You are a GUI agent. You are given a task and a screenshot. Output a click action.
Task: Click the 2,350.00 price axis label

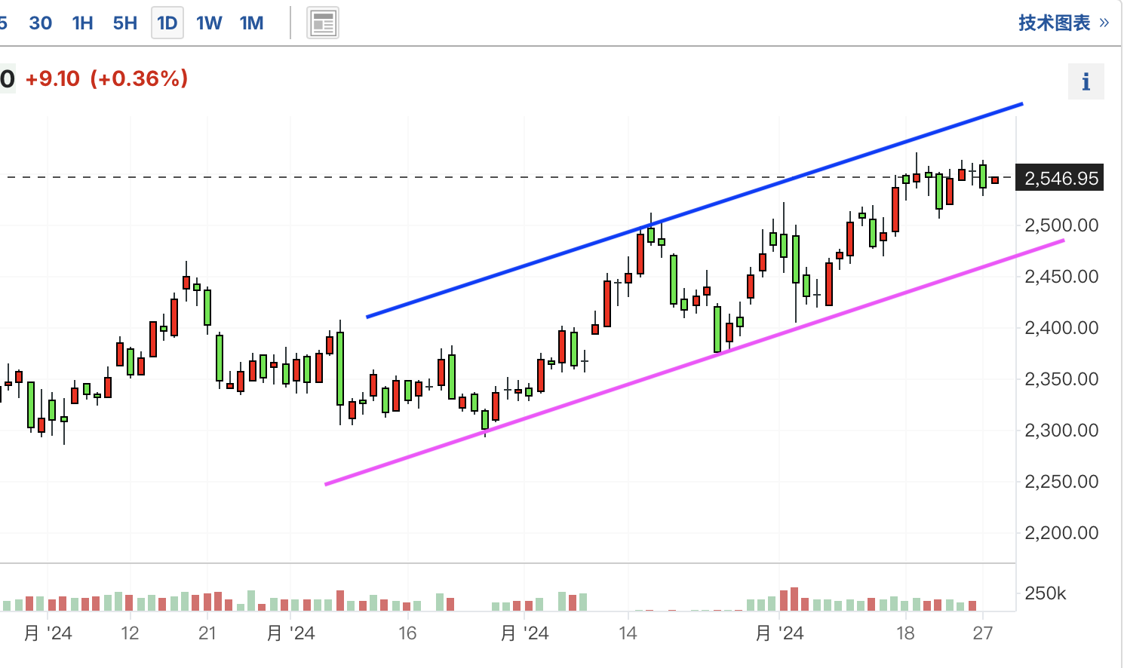[x=1061, y=379]
